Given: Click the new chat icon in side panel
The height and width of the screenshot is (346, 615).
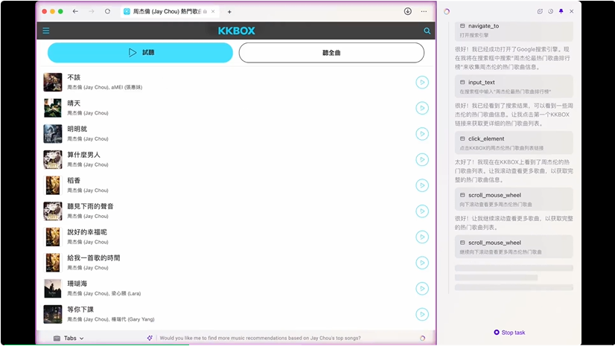Looking at the screenshot, I should coord(540,12).
